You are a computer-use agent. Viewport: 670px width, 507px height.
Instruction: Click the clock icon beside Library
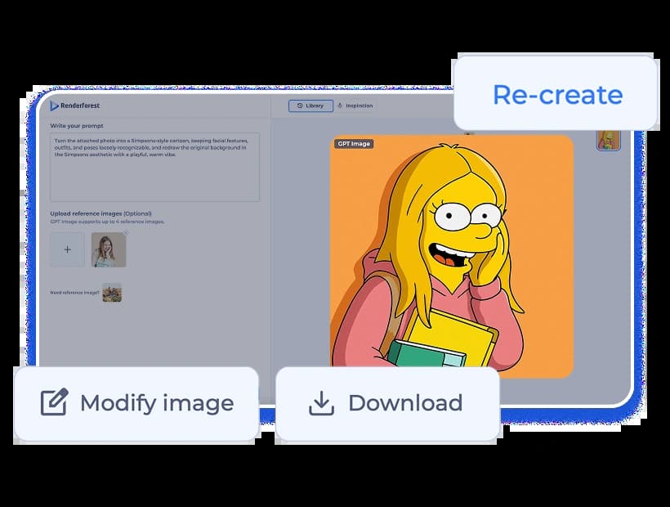tap(300, 105)
